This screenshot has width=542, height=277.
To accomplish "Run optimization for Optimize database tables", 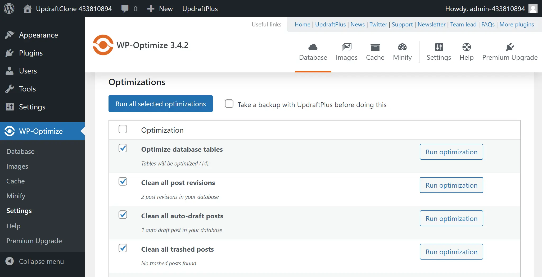I will coord(451,152).
